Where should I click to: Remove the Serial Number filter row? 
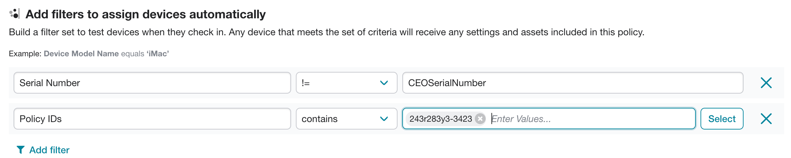(766, 83)
